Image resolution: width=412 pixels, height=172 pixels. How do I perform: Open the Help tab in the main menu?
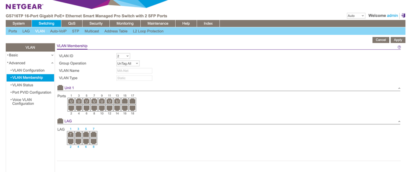(x=186, y=23)
